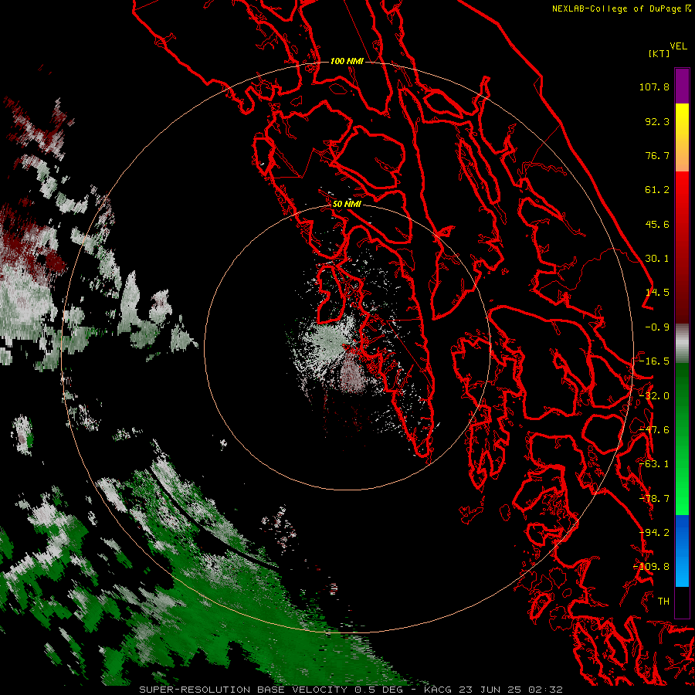Click the -16.5 velocity scale value
This screenshot has height=695, width=695.
[x=654, y=361]
